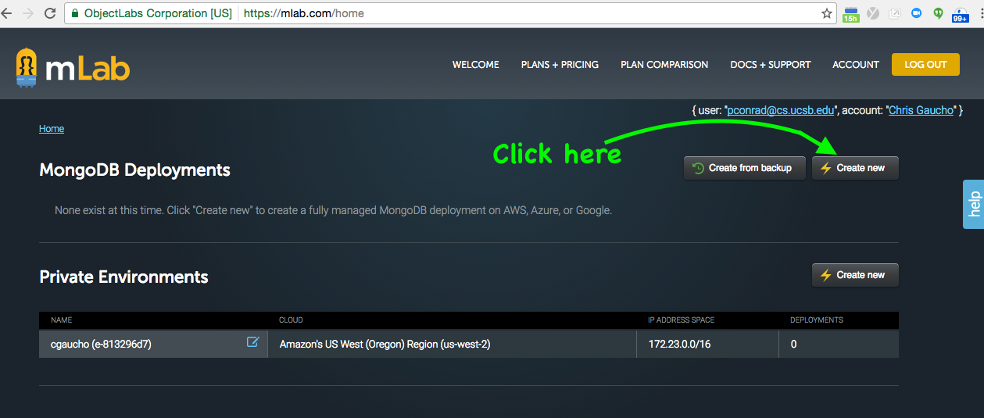Screen dimensions: 984x418
Task: Click the gray square extension icon
Action: pos(895,13)
